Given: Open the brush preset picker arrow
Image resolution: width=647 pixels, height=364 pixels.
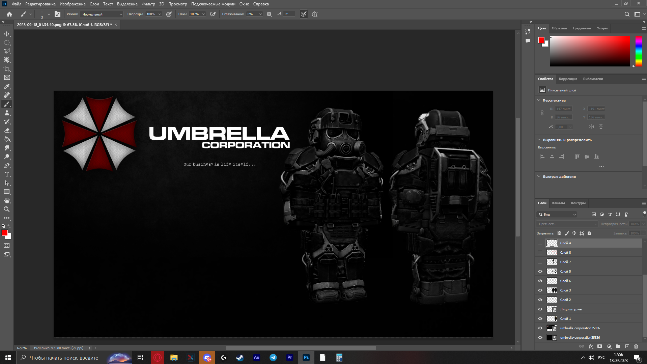Looking at the screenshot, I should pos(49,14).
